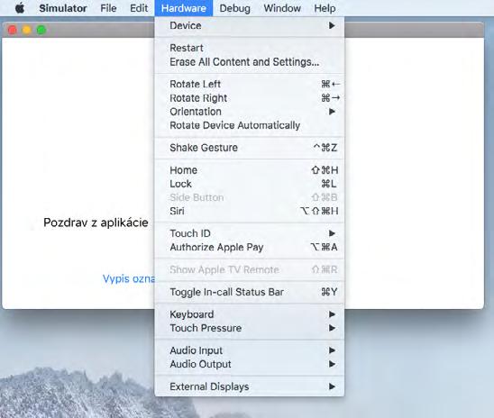The image size is (494, 418).
Task: Close the highlighted Hardware menu
Action: point(184,8)
